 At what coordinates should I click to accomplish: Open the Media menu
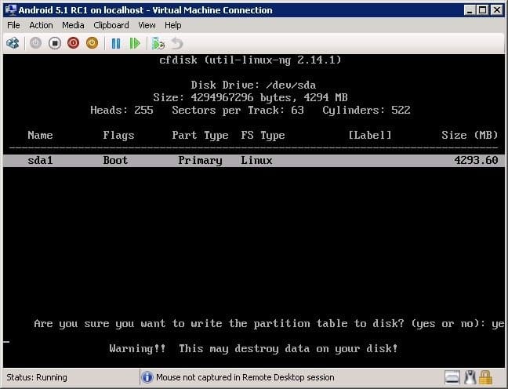(x=73, y=25)
